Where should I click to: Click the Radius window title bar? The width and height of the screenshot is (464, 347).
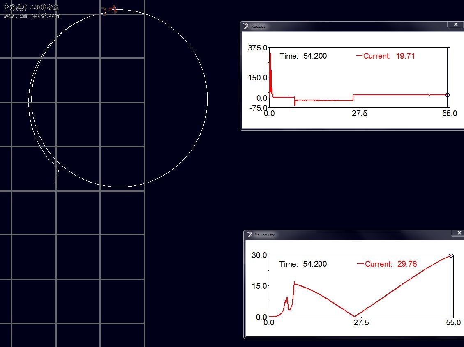click(x=349, y=26)
